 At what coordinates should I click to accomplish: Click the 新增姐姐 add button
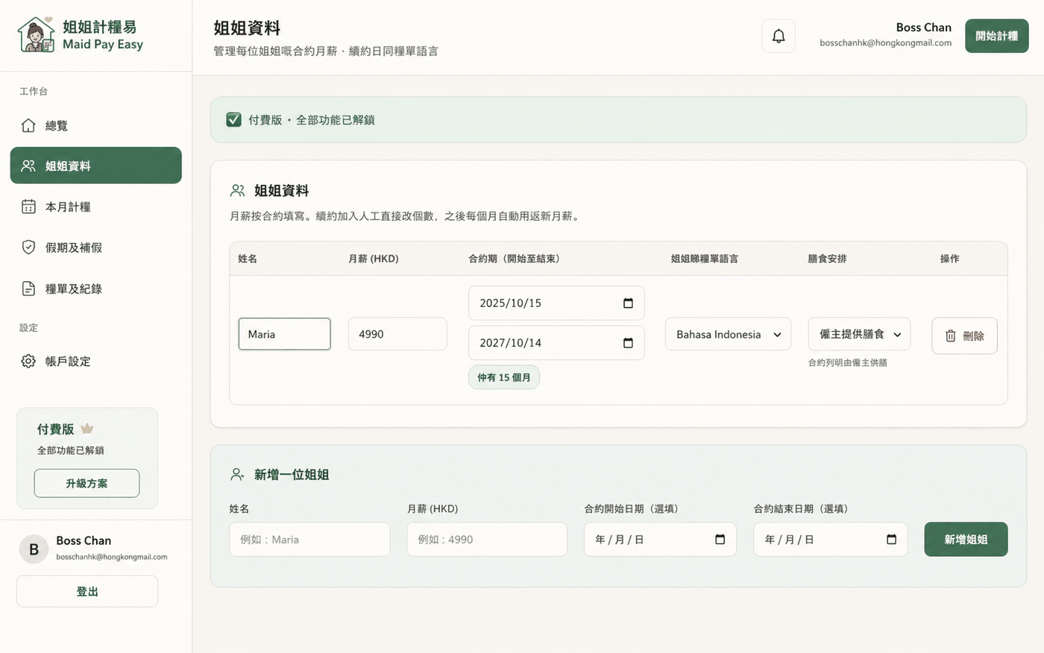pyautogui.click(x=966, y=539)
